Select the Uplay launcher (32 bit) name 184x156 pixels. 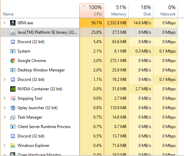[37, 108]
